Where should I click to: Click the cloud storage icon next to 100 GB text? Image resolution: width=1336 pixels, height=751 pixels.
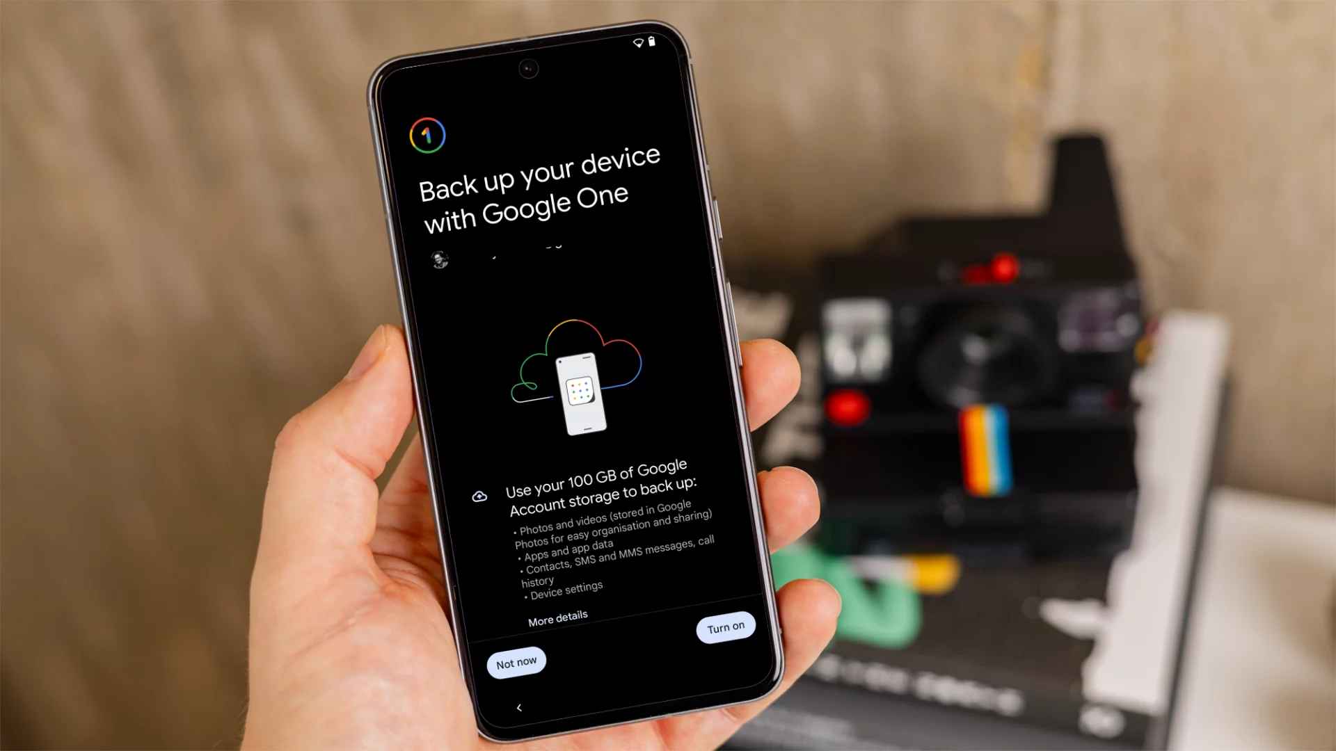point(478,495)
